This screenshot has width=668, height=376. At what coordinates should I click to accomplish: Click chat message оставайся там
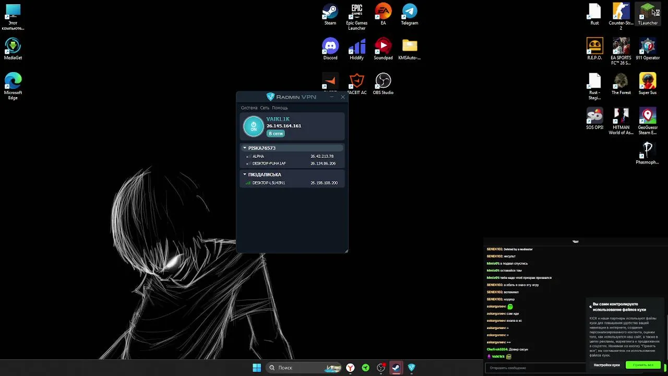pyautogui.click(x=511, y=271)
